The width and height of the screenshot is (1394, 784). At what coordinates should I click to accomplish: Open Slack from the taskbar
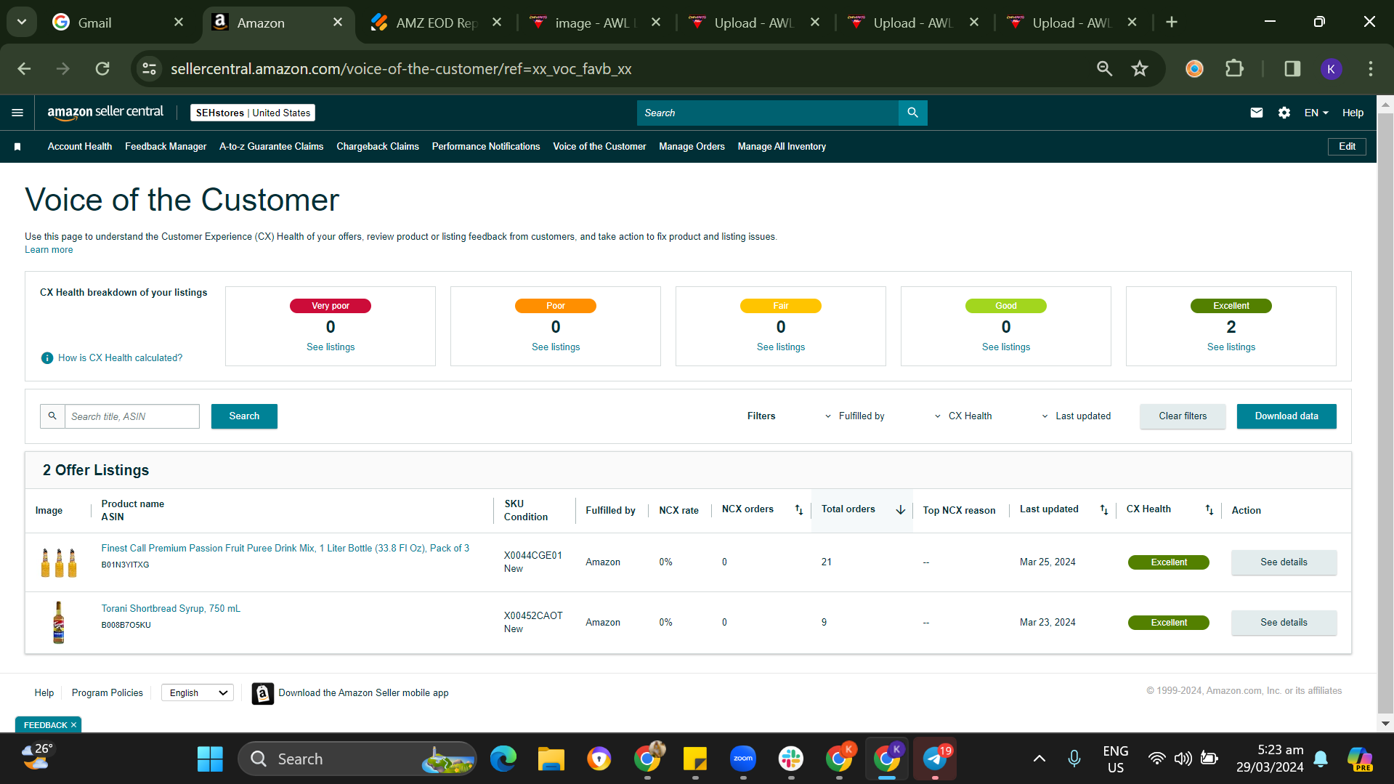(x=791, y=759)
